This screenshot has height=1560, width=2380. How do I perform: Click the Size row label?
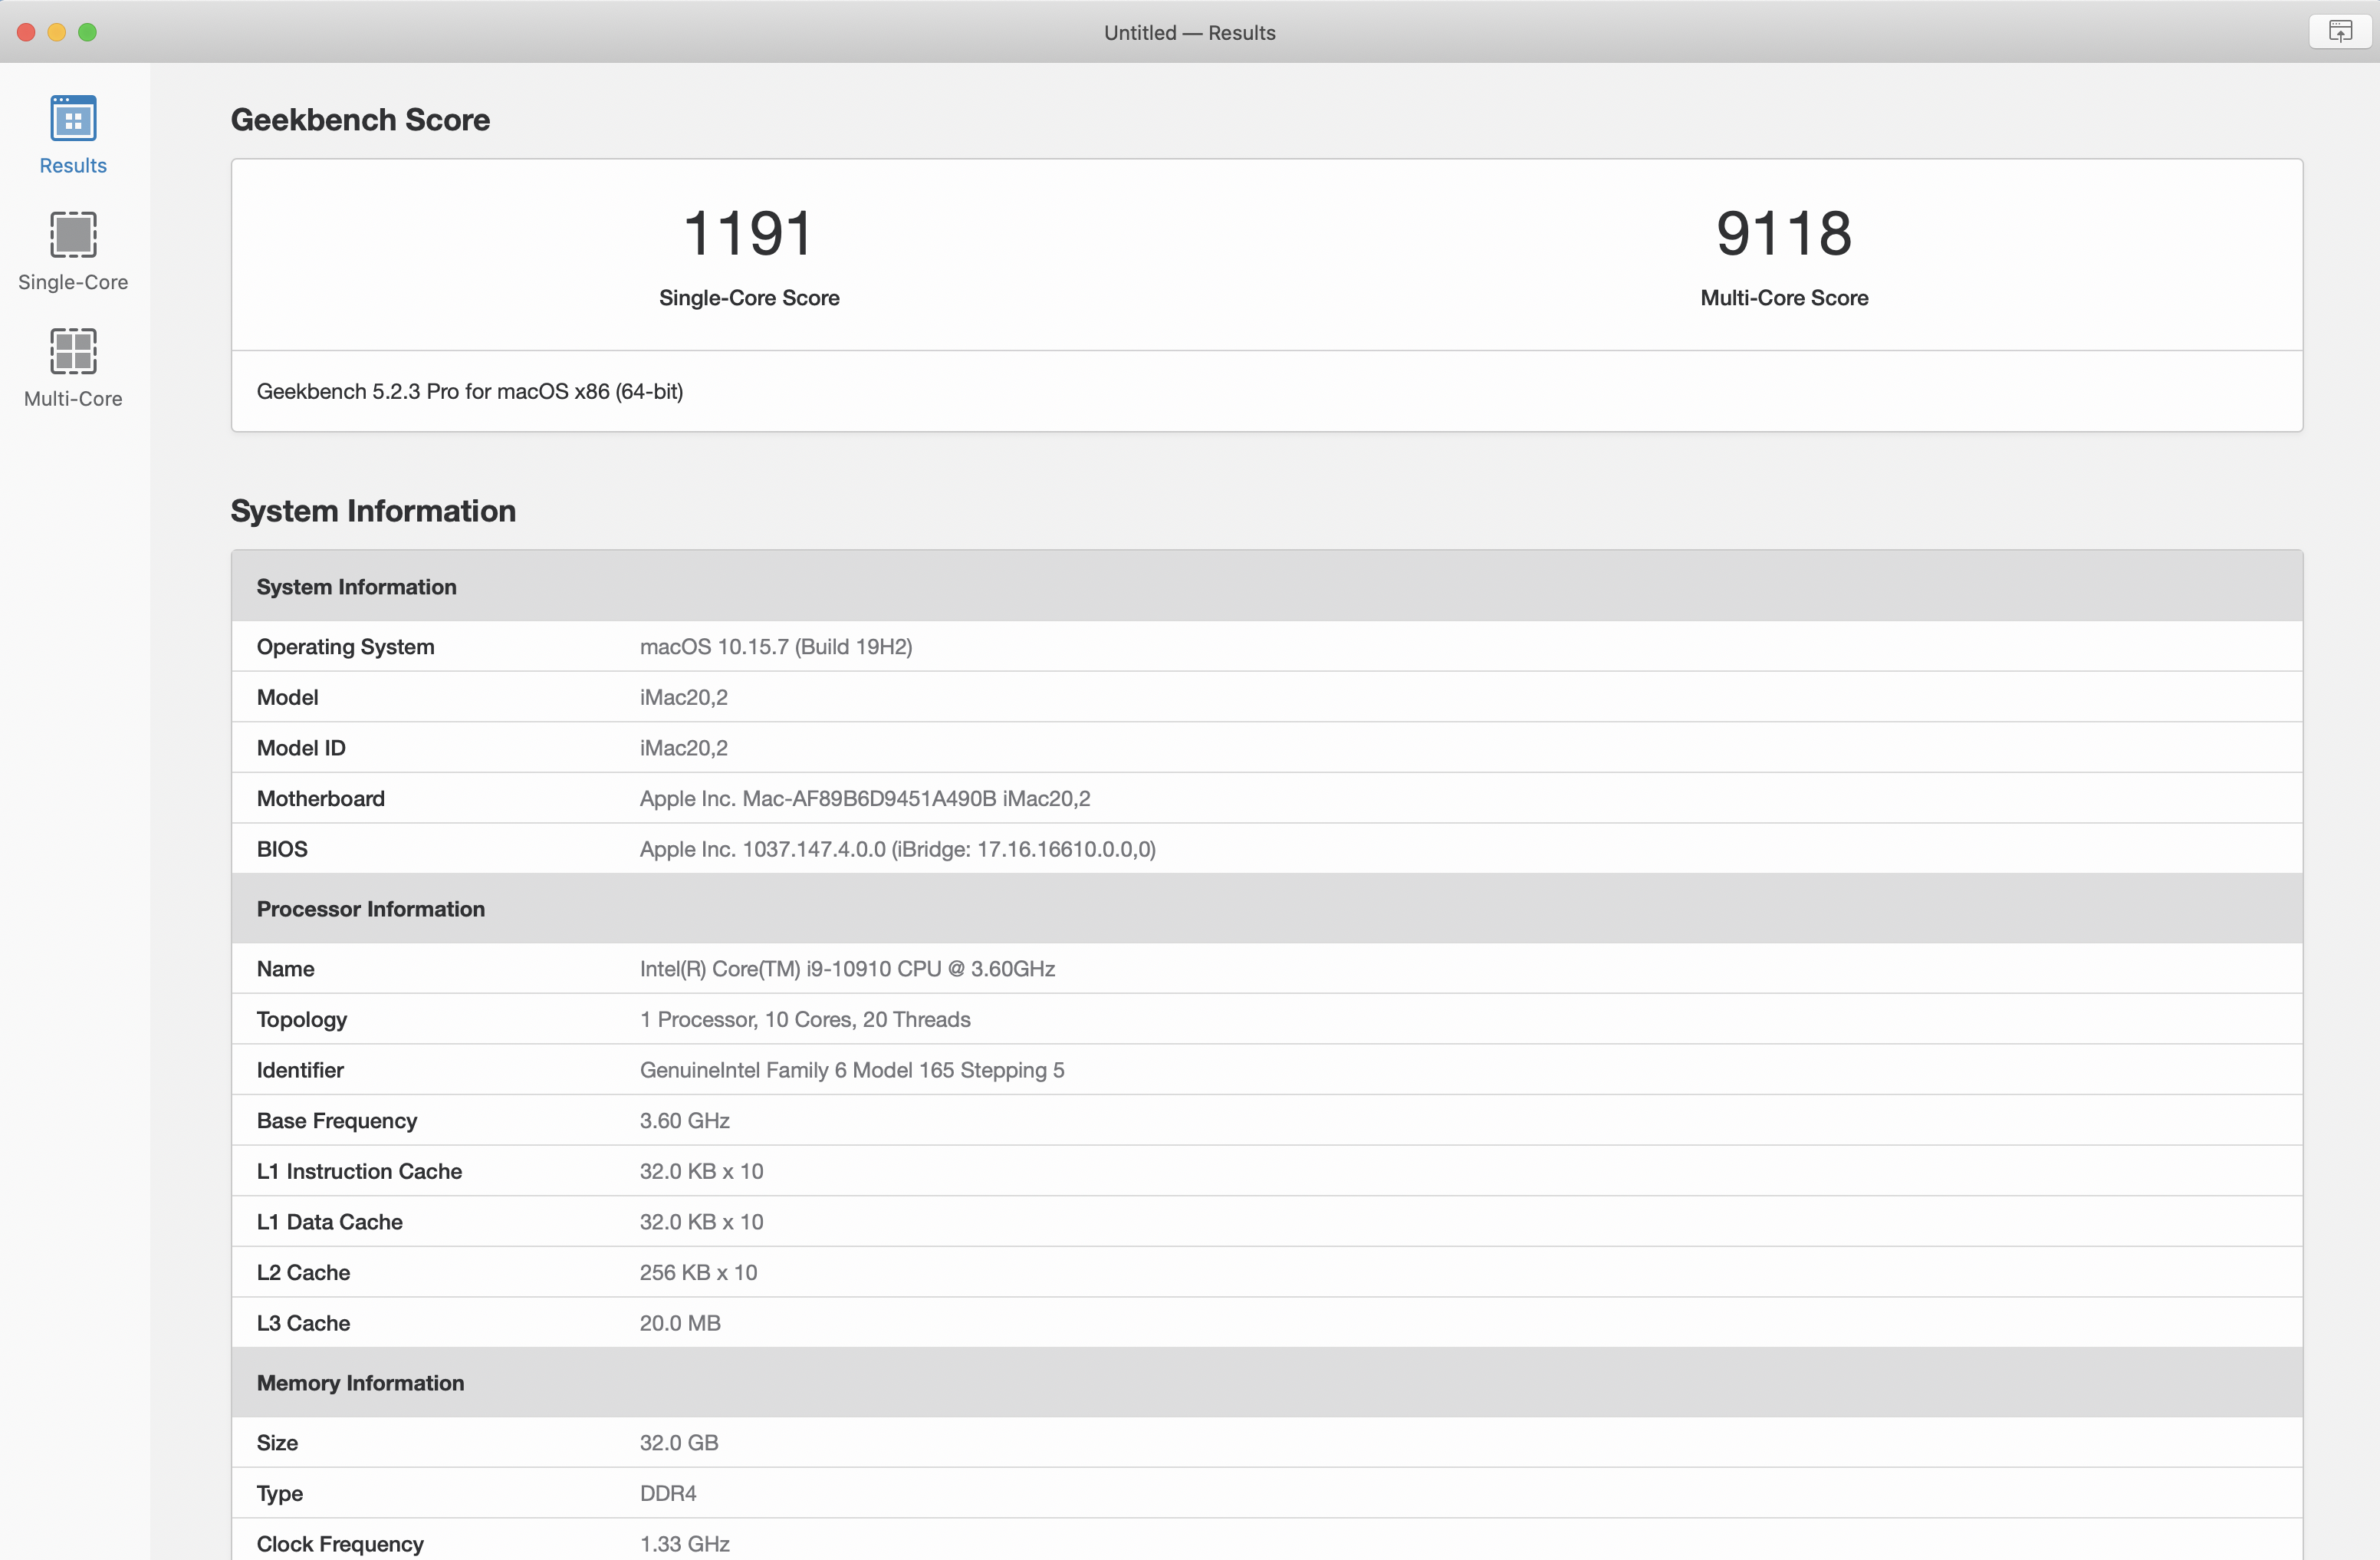pyautogui.click(x=277, y=1443)
